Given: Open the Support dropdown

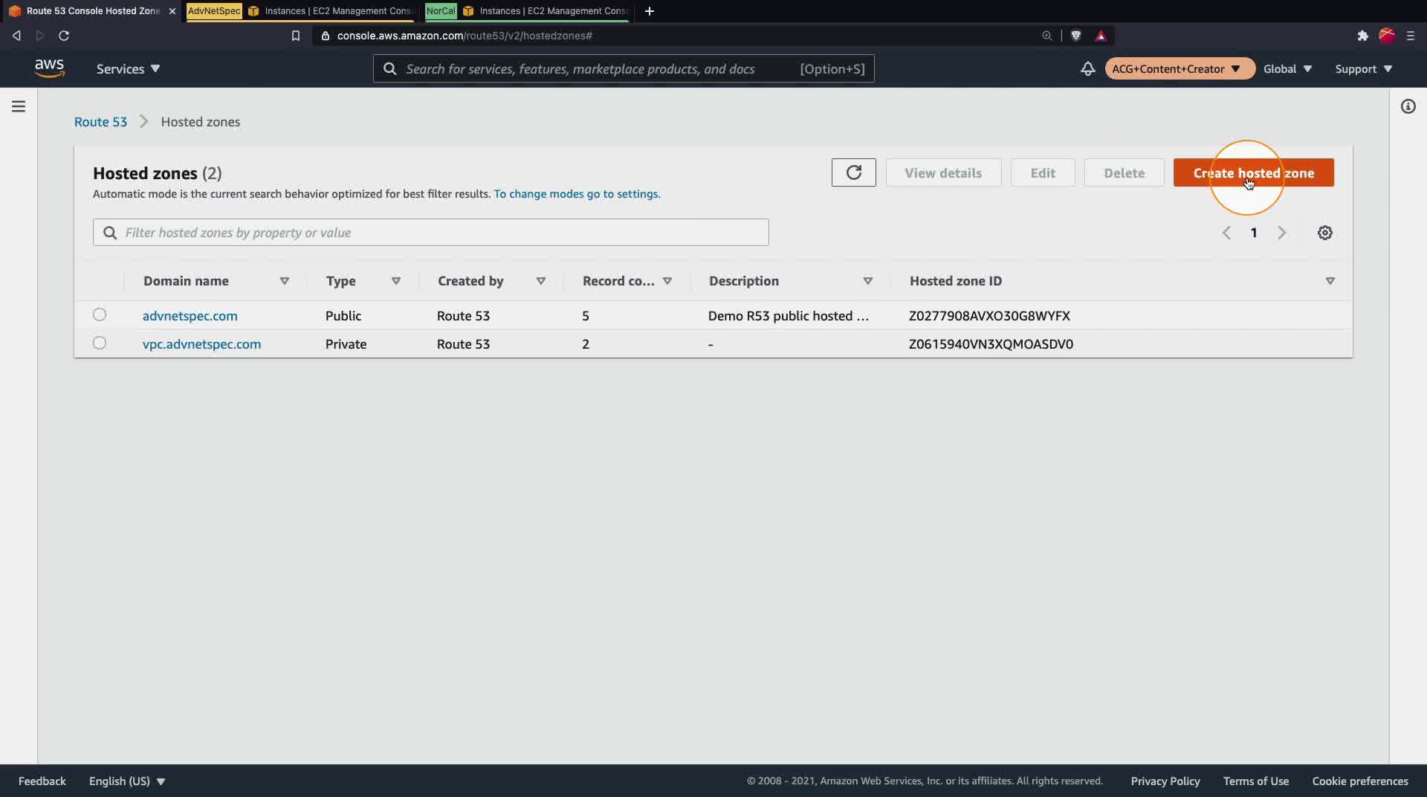Looking at the screenshot, I should pyautogui.click(x=1363, y=68).
